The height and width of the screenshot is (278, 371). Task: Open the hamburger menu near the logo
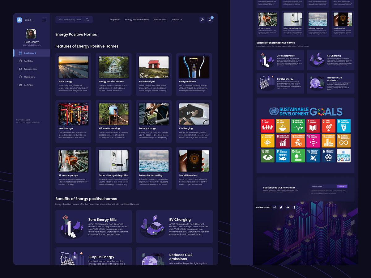tap(44, 20)
